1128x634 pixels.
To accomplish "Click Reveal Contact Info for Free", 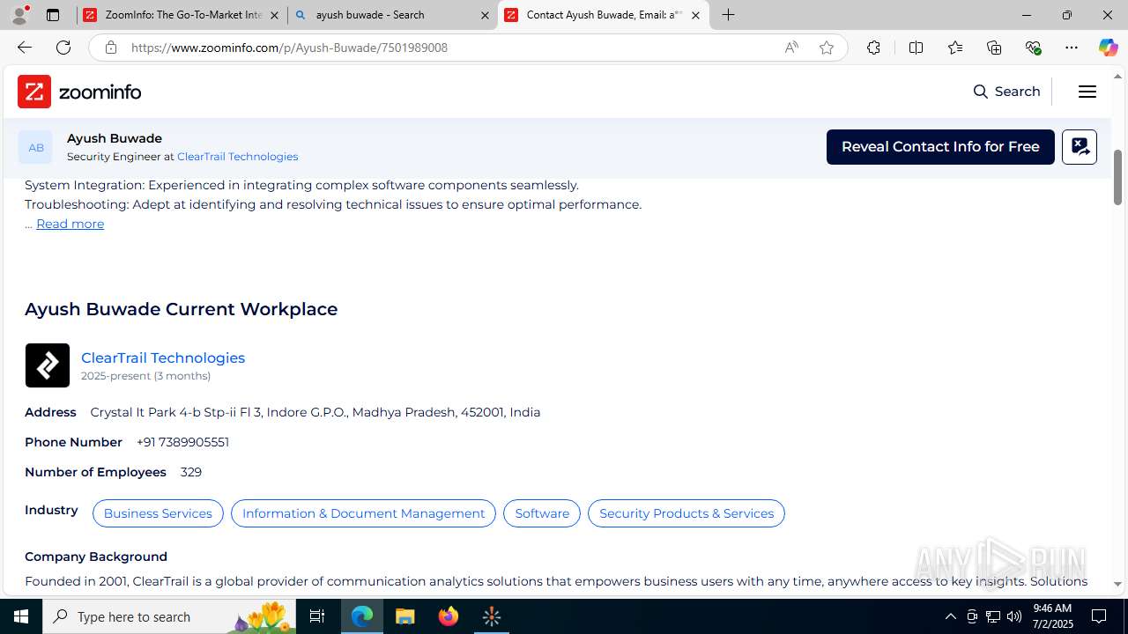I will coord(940,147).
